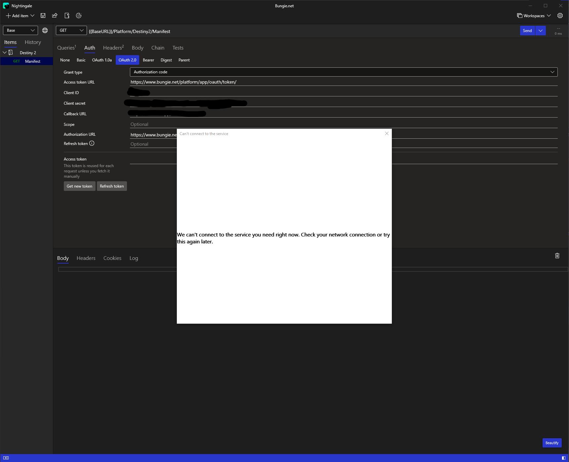Click the environment globe icon
This screenshot has height=462, width=569.
(45, 30)
